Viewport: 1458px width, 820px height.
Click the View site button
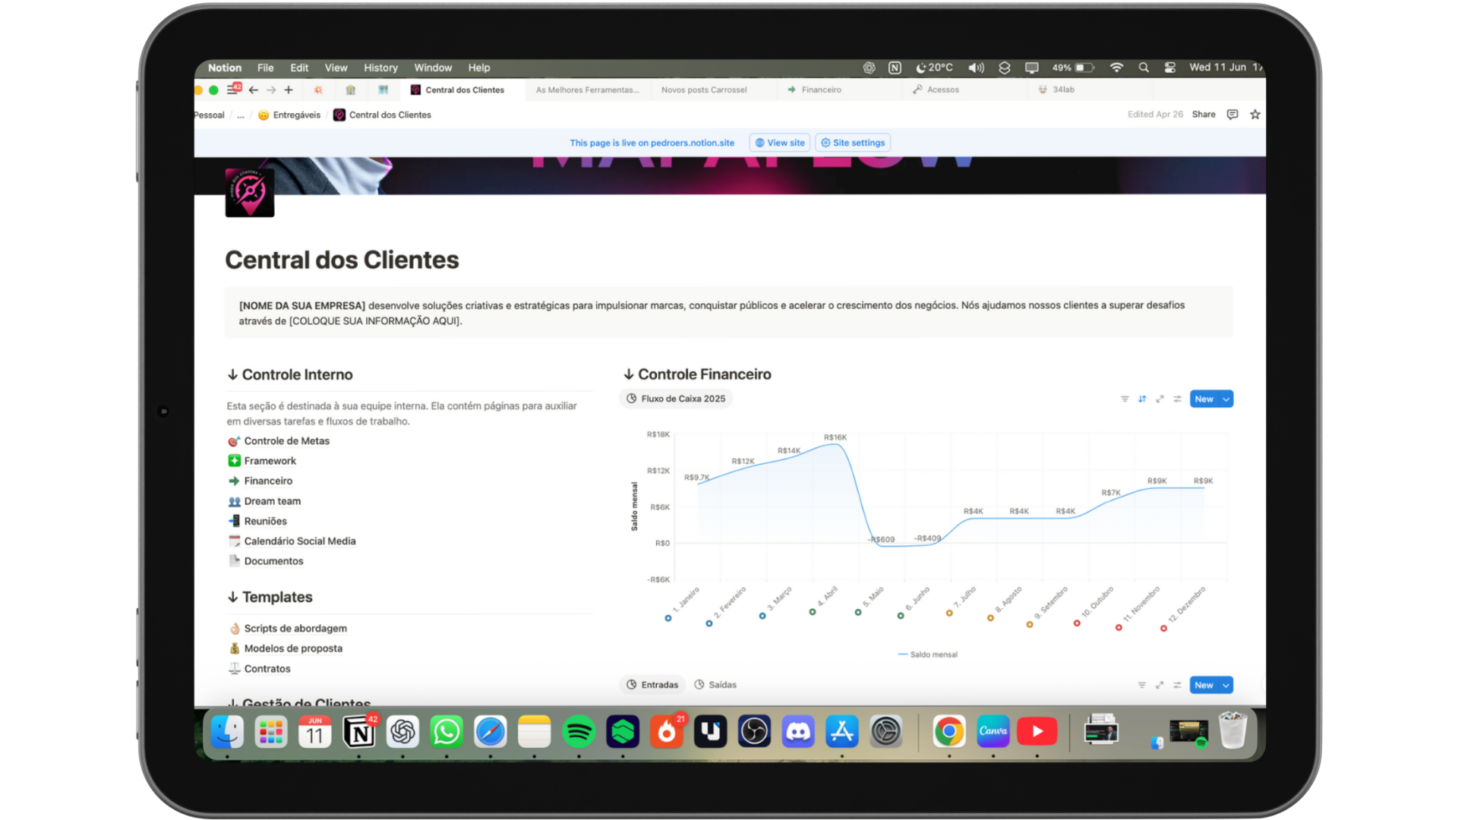(780, 143)
